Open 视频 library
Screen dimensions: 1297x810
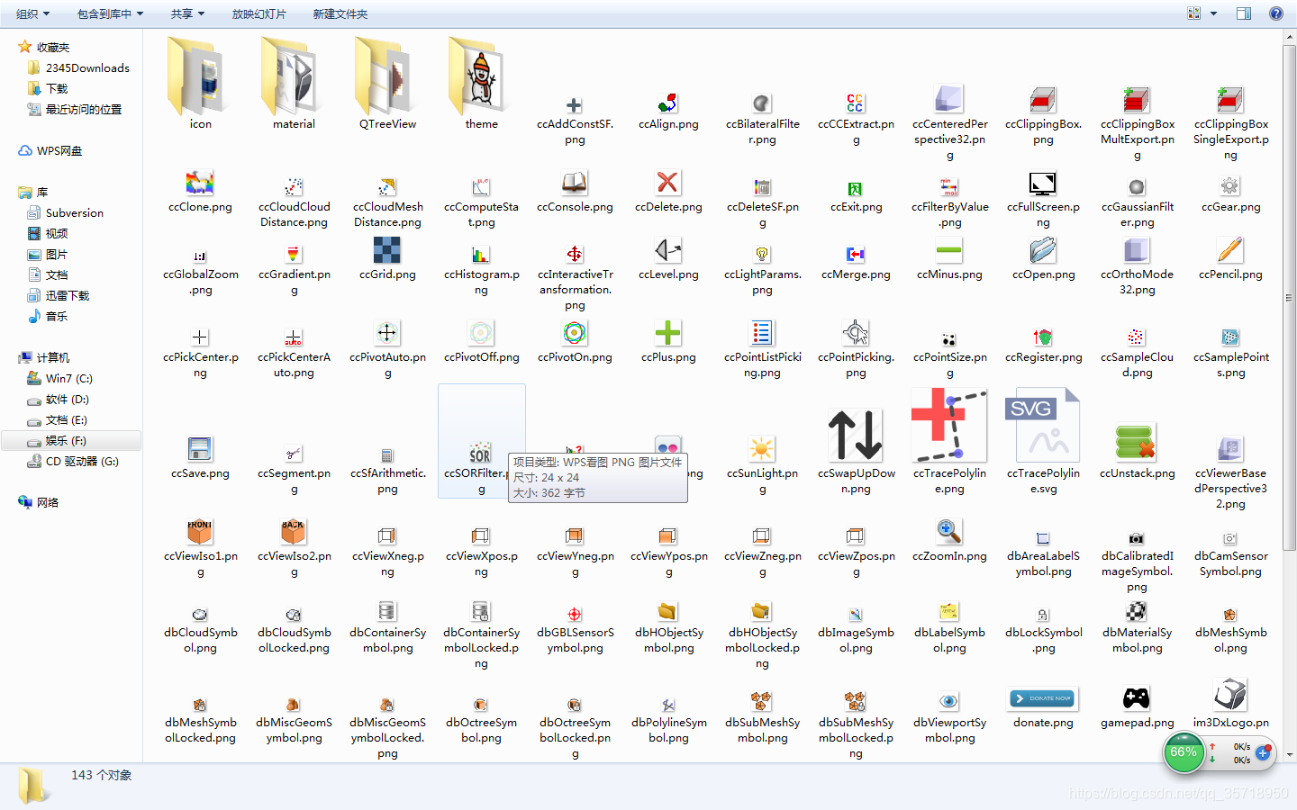[47, 234]
